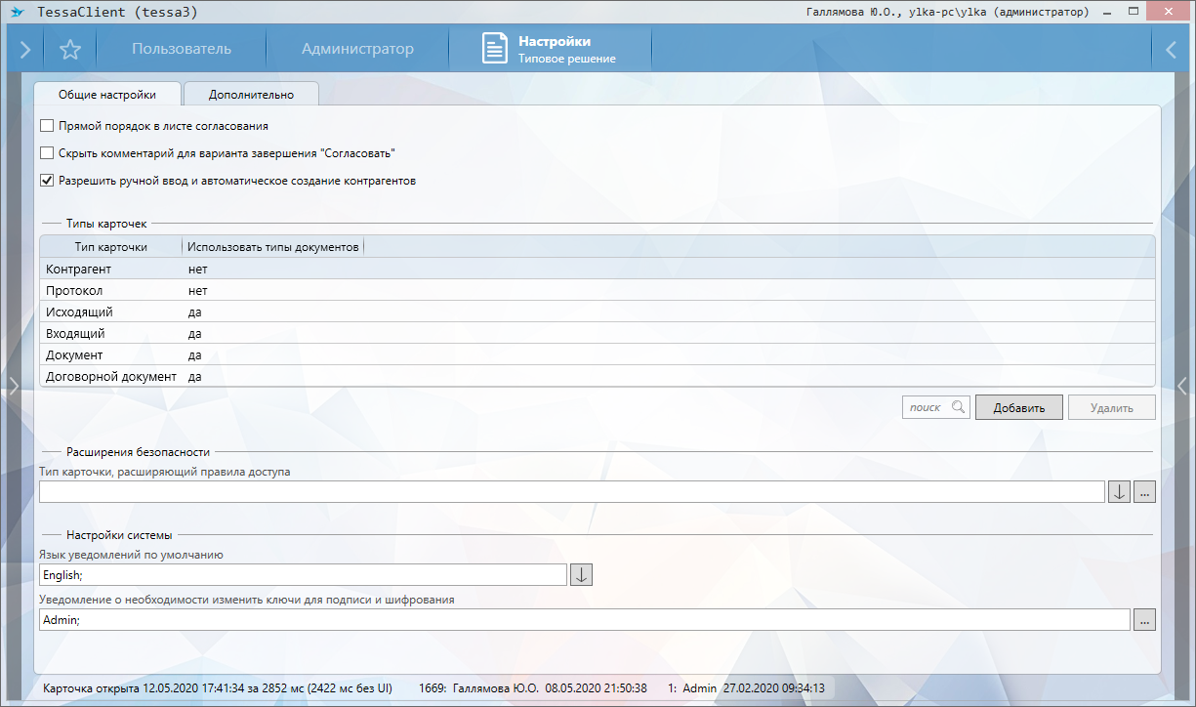Enable Прямой порядок в листе согласования
The width and height of the screenshot is (1196, 707).
47,126
